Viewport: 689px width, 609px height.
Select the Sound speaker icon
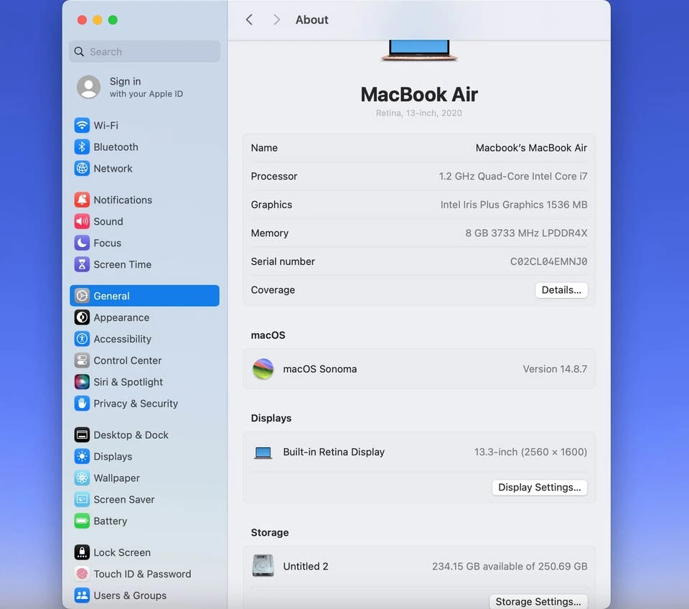pos(82,221)
